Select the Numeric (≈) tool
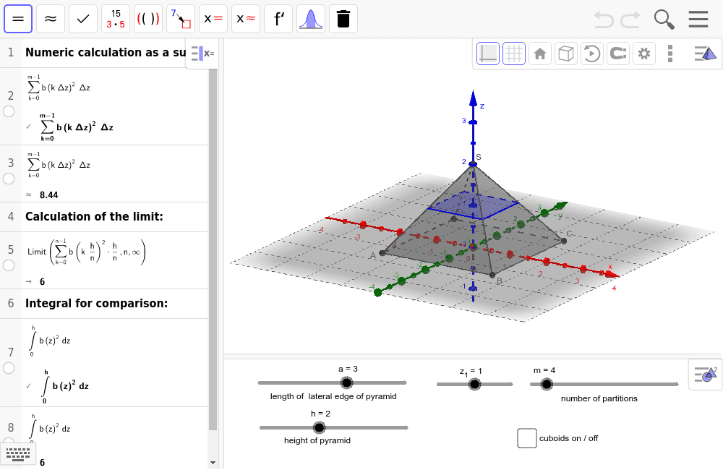The width and height of the screenshot is (723, 470). [51, 19]
